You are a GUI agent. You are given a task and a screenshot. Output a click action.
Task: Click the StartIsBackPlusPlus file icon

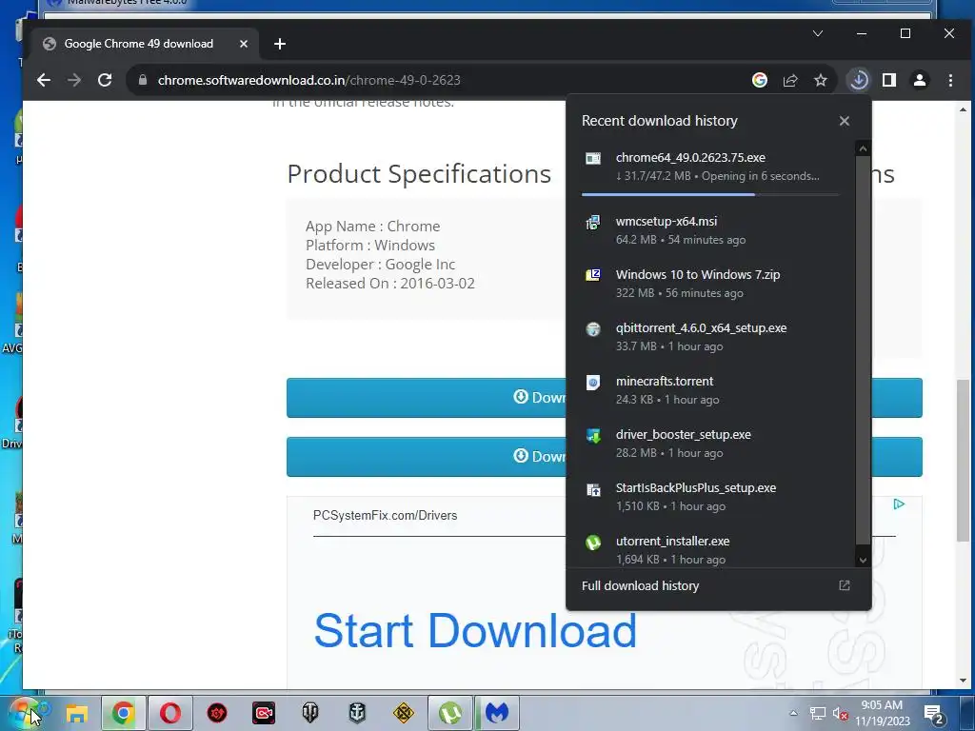click(x=593, y=489)
